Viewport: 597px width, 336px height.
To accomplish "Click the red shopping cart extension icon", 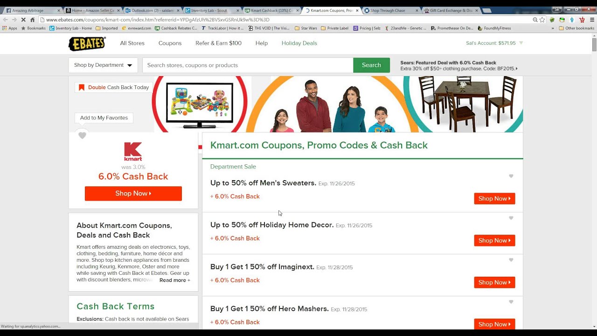I will pos(582,20).
